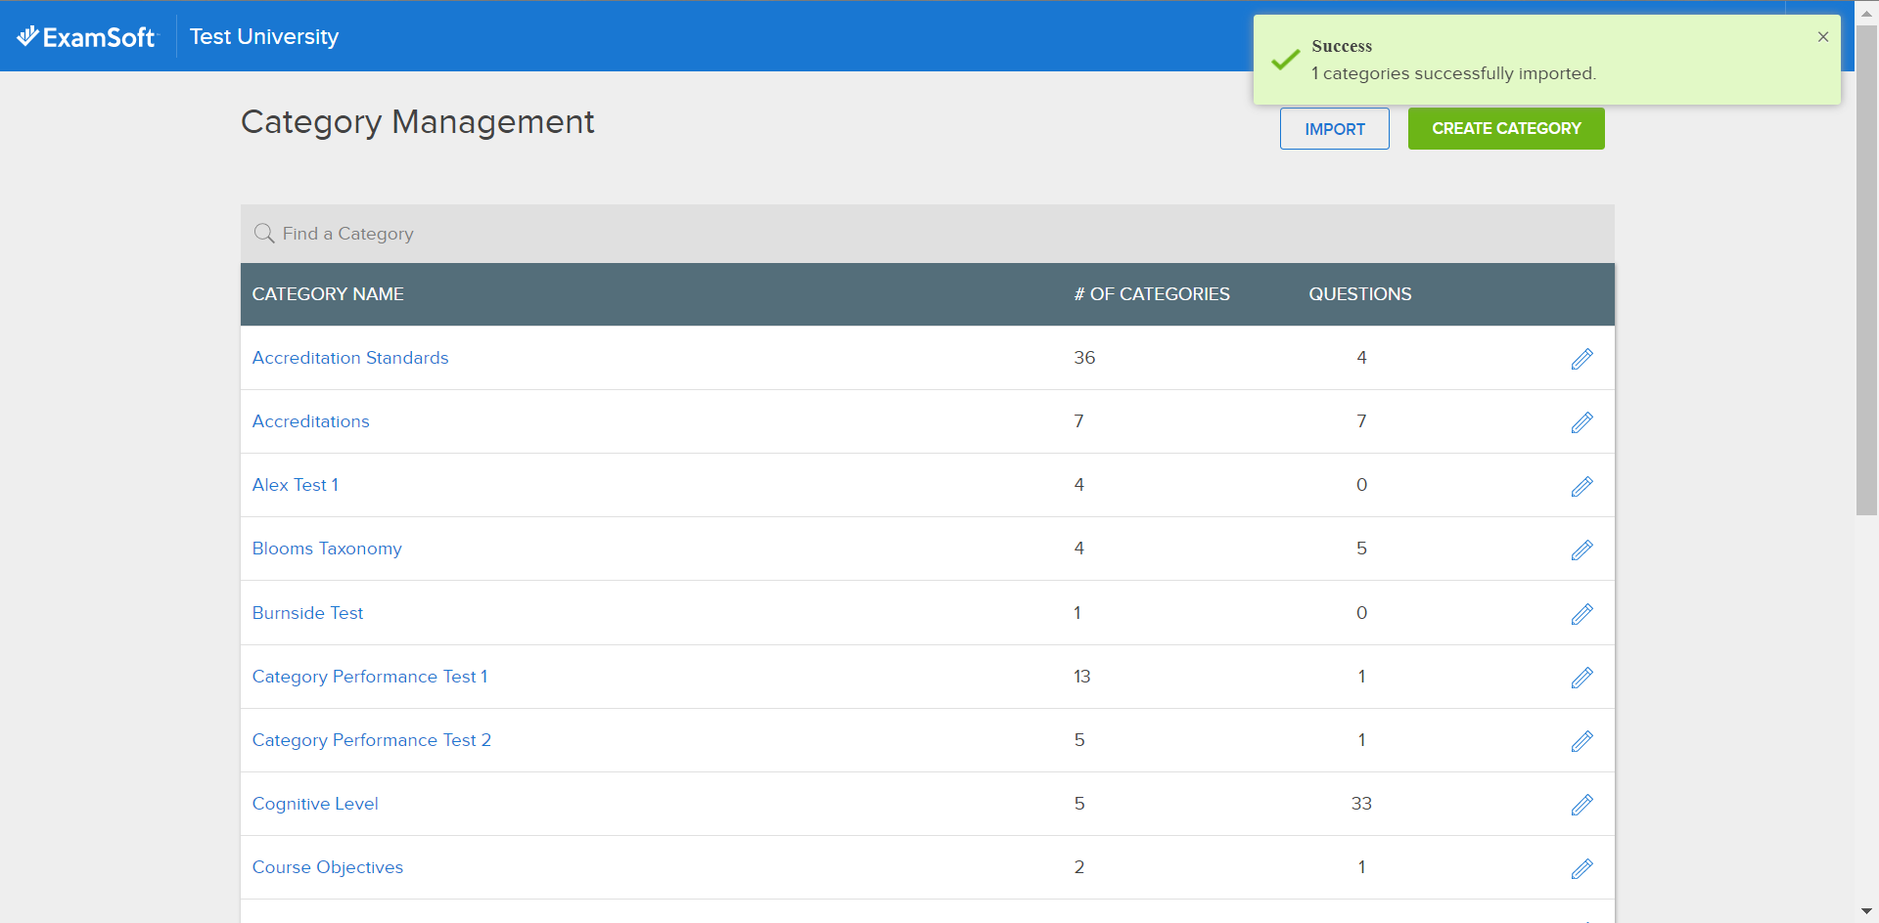Open Category Performance Test 1 link

370,677
